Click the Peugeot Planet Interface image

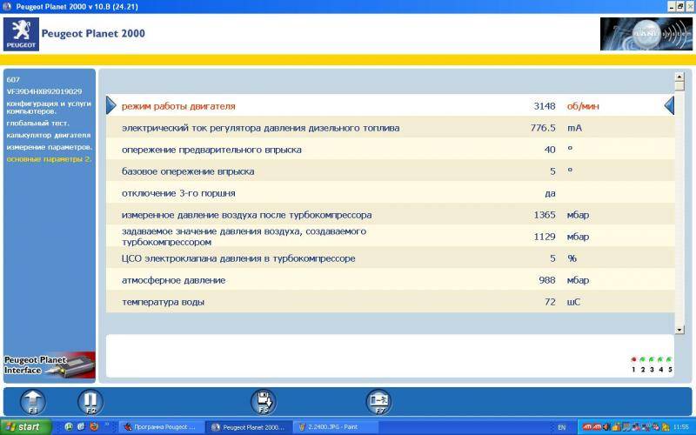pos(49,365)
